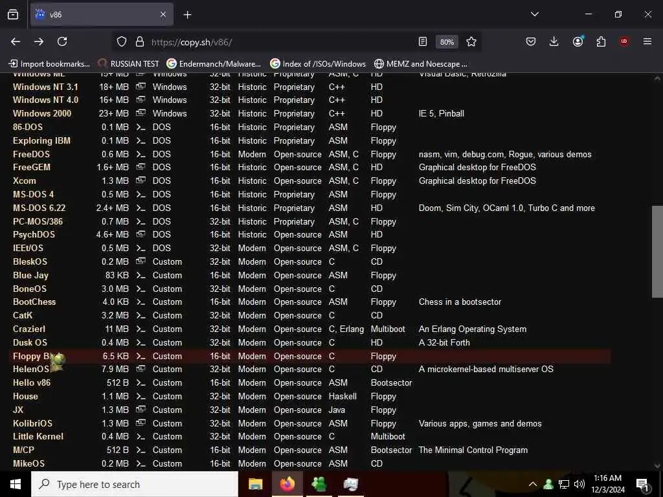Expand the list all tabs chevron
This screenshot has width=663, height=497.
pos(534,14)
